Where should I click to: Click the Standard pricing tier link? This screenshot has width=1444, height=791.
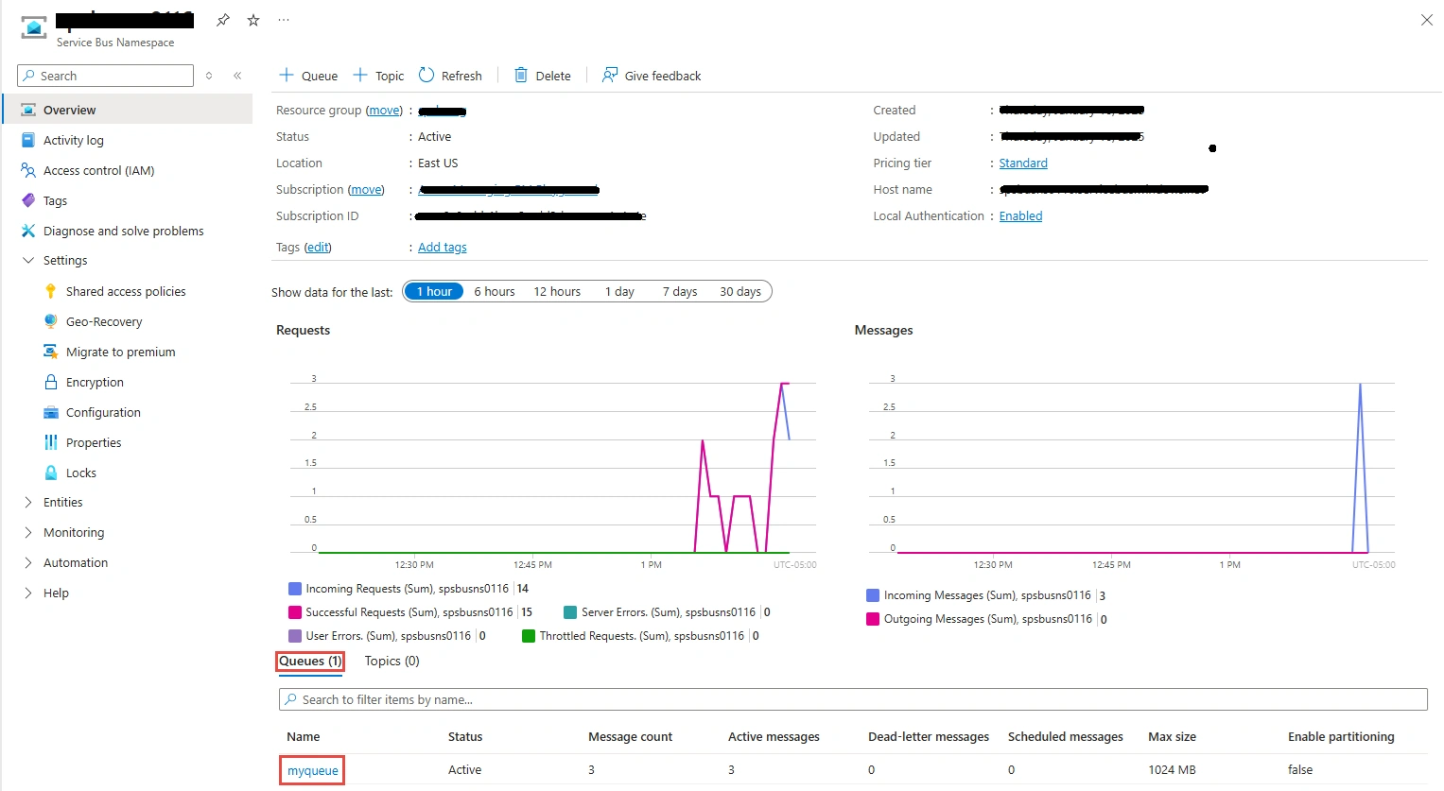1023,163
